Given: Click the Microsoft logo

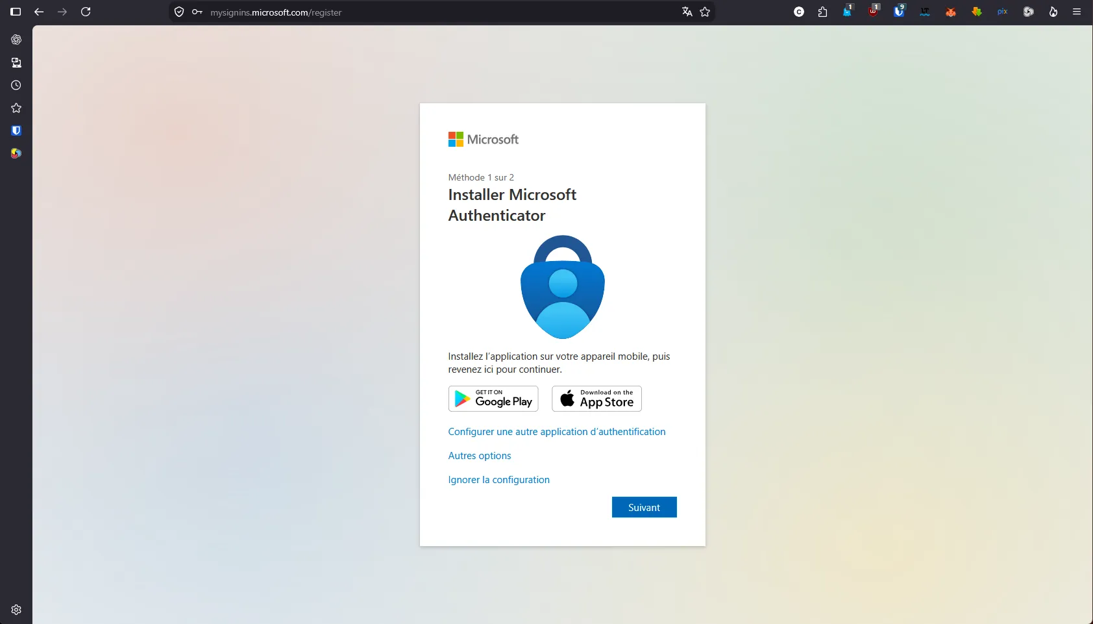Looking at the screenshot, I should 484,140.
